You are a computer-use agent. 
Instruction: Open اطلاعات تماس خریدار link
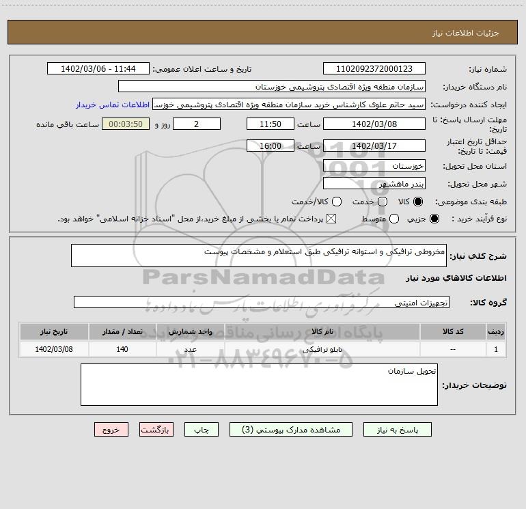point(113,105)
